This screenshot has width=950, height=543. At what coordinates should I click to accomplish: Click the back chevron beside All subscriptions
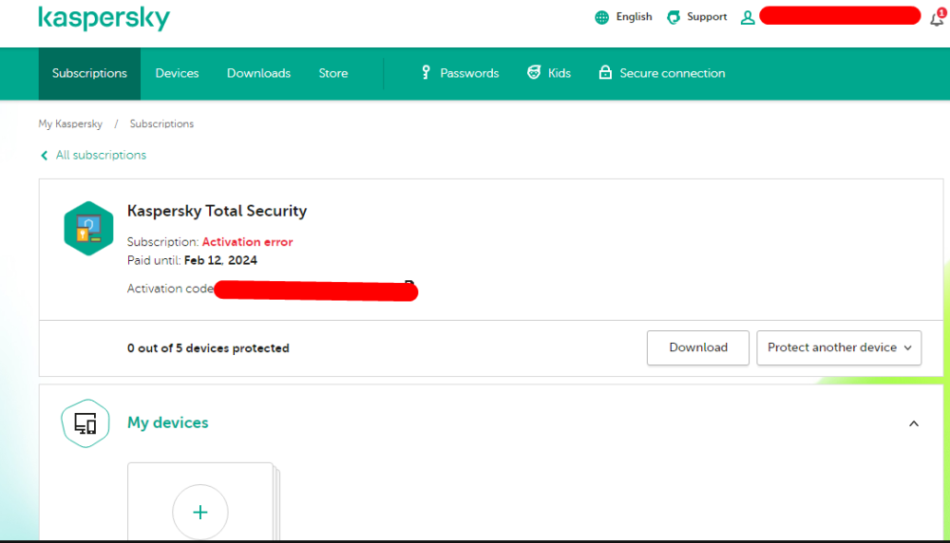click(45, 156)
